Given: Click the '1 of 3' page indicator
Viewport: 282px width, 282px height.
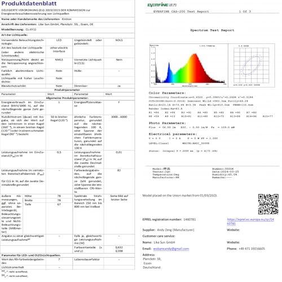Looking at the screenshot, I should 245,11.
